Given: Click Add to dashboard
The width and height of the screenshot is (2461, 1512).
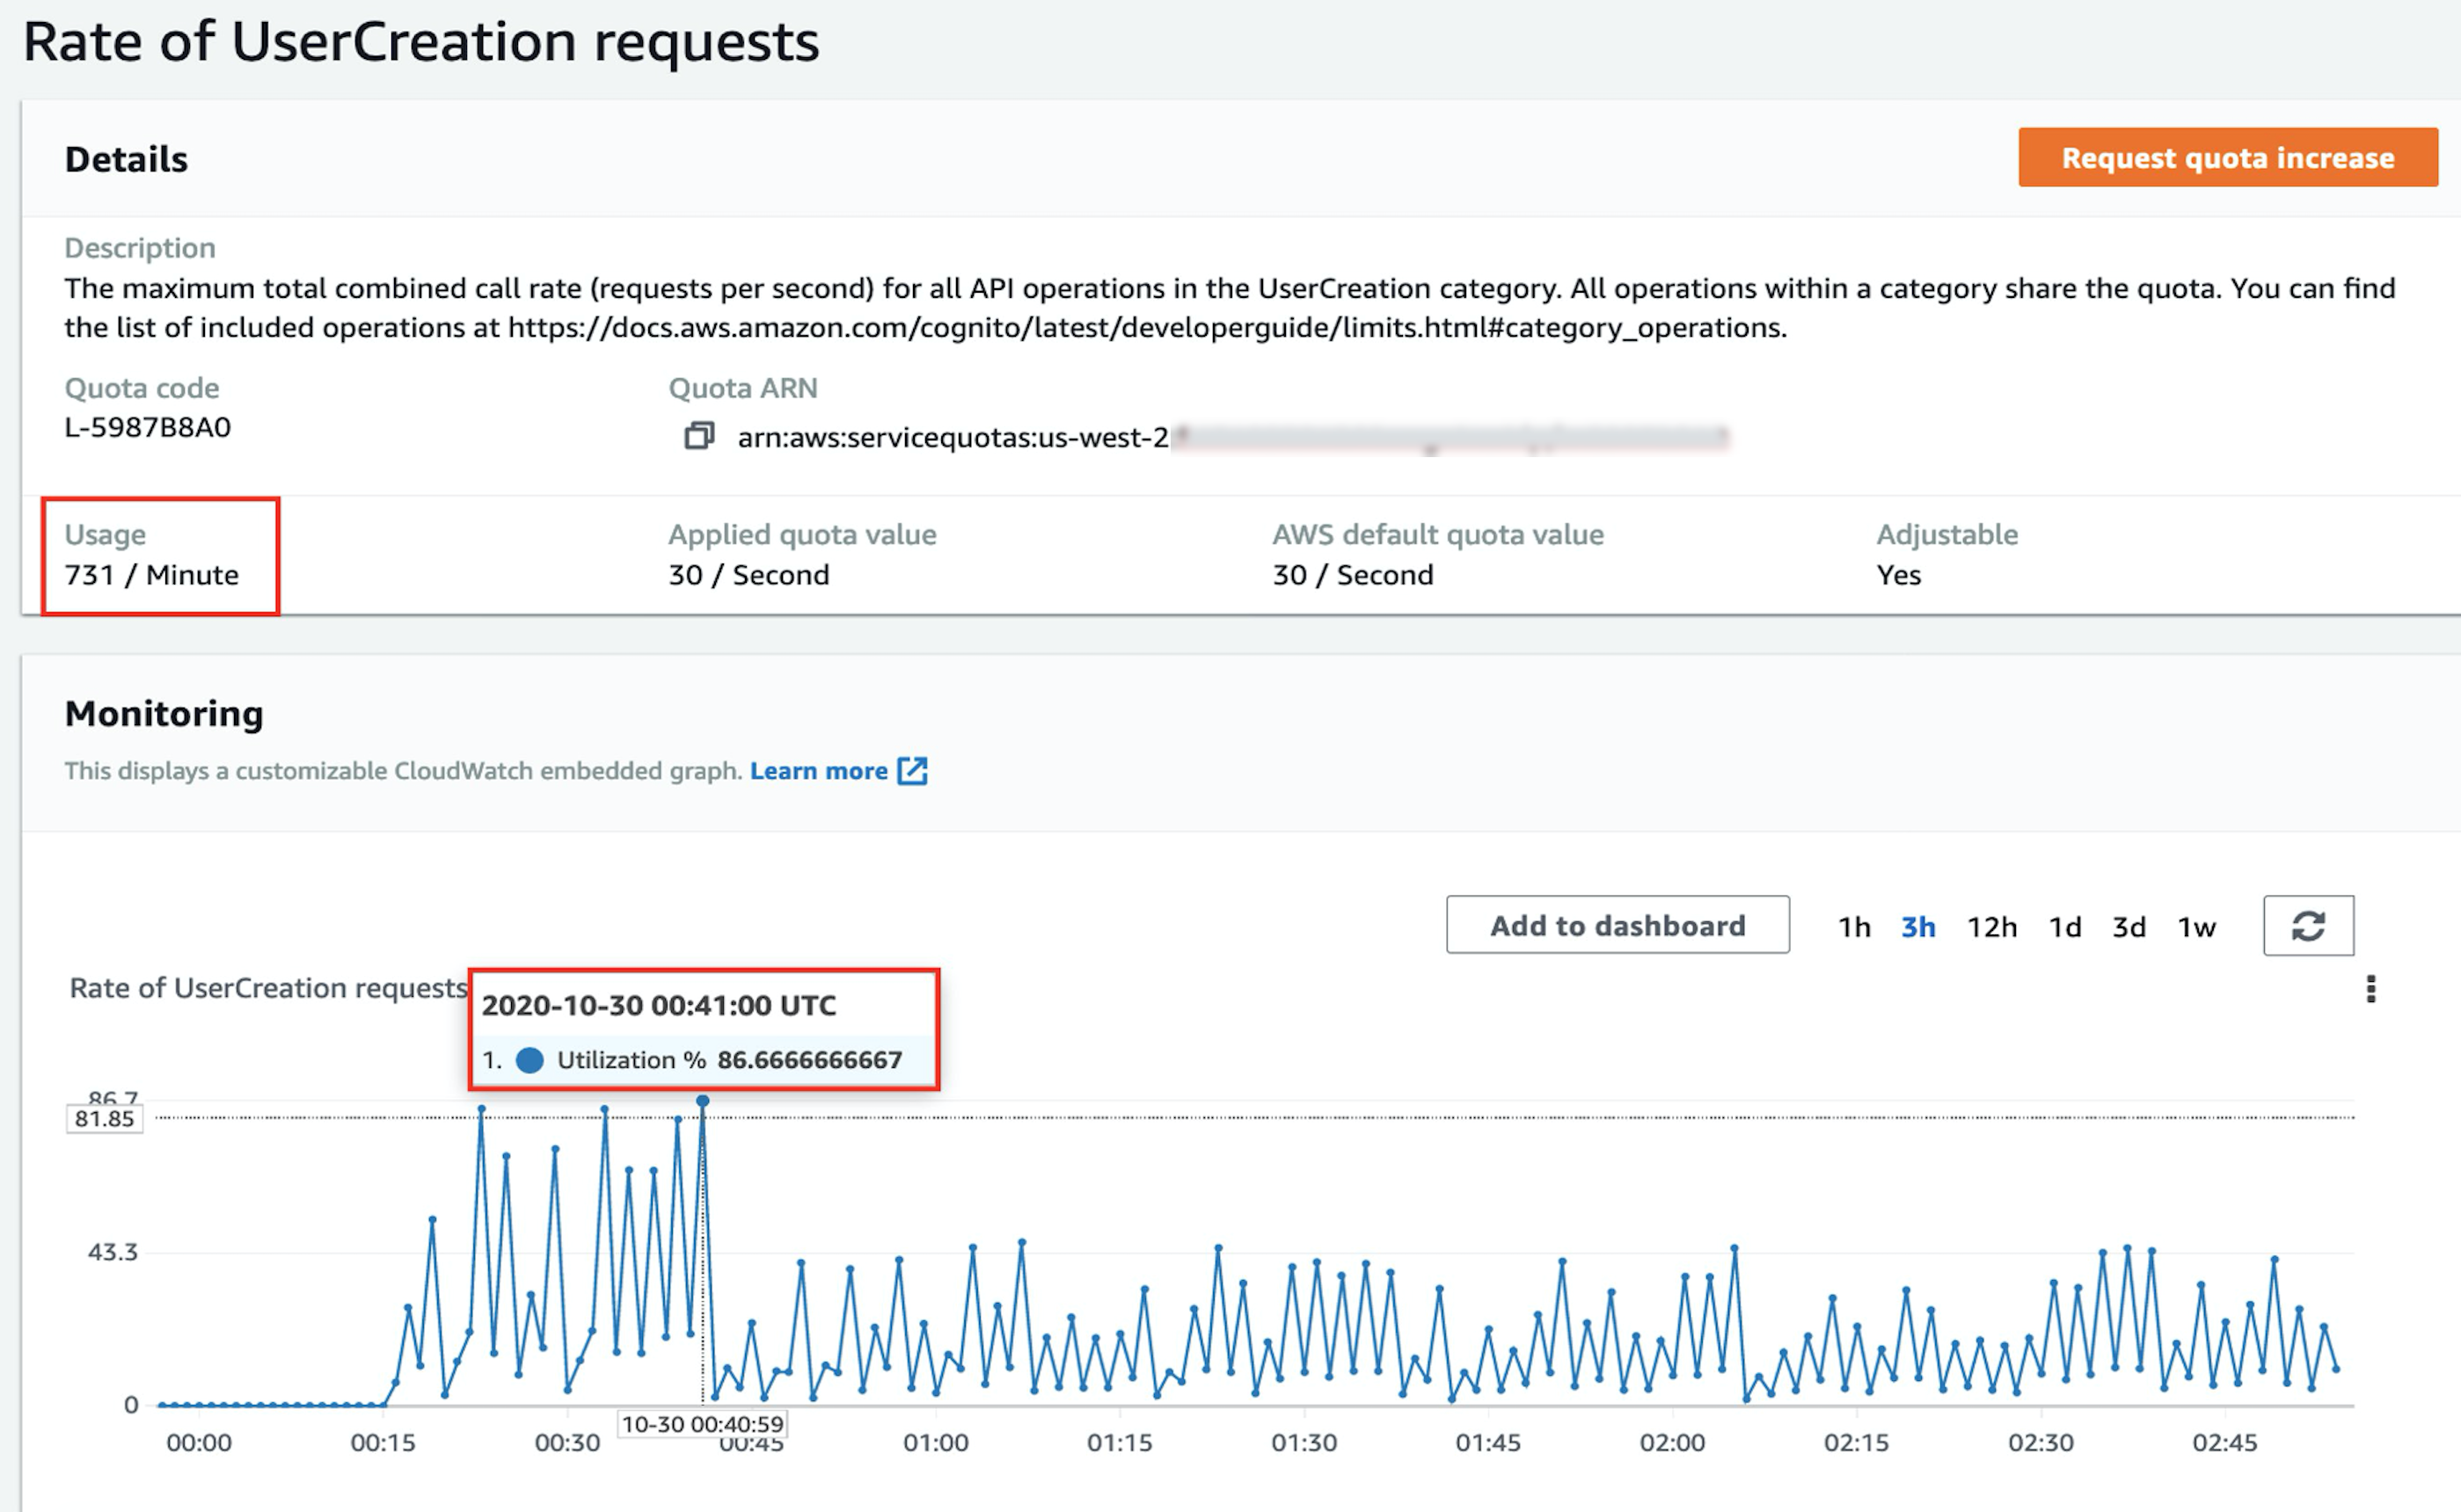Looking at the screenshot, I should pyautogui.click(x=1617, y=926).
